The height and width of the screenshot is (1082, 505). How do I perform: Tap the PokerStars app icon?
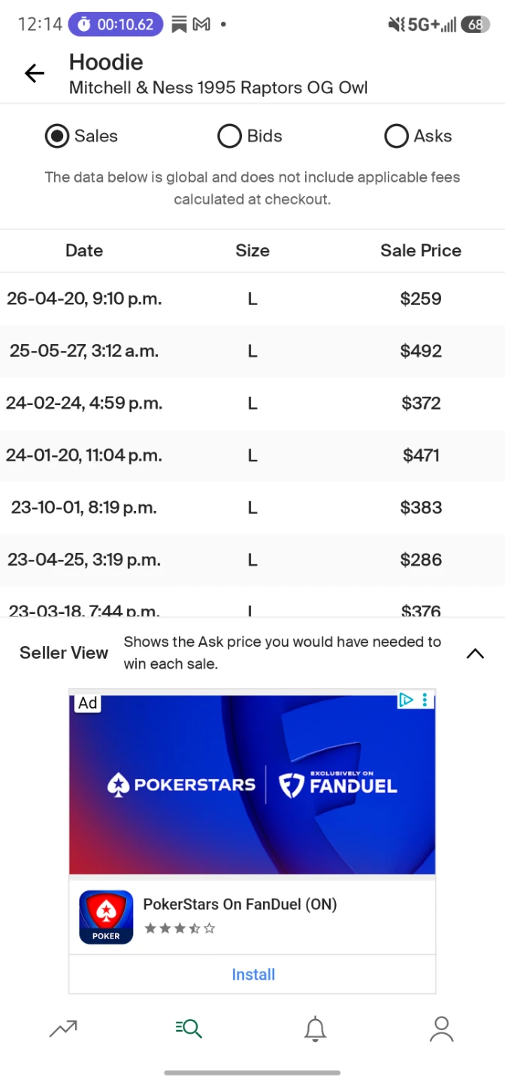point(106,917)
